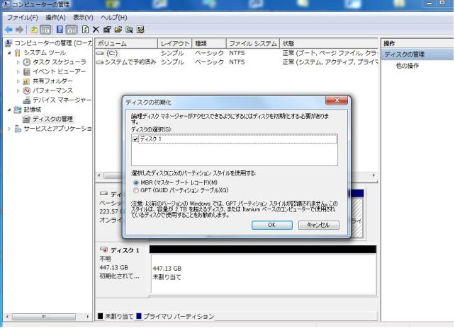Select ディスクの管理 in the tree
This screenshot has height=328, width=455.
pyautogui.click(x=52, y=119)
